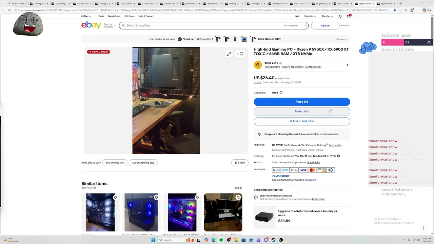Click the Diners Club payment icon
This screenshot has width=434, height=244.
tap(330, 170)
